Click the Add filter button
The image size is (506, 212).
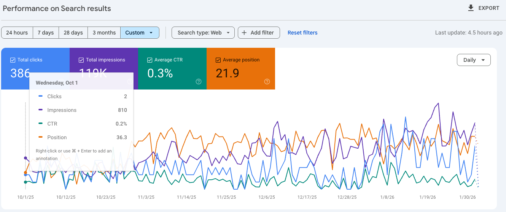coord(259,33)
